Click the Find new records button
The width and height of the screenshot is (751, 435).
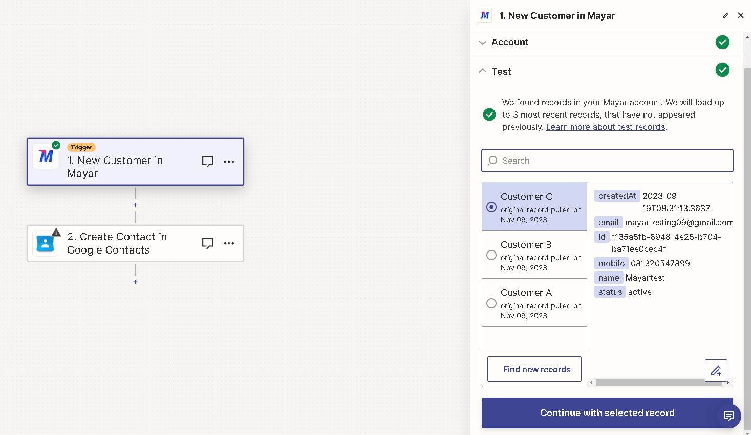[x=534, y=369]
